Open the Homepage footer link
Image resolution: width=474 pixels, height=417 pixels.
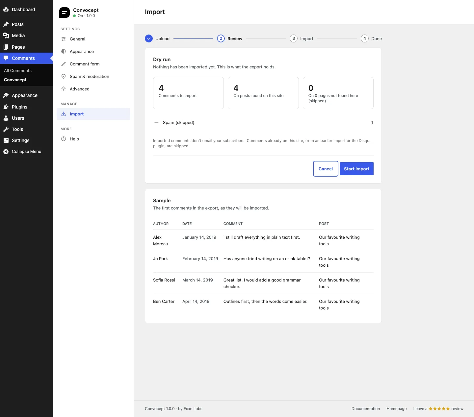coord(396,409)
